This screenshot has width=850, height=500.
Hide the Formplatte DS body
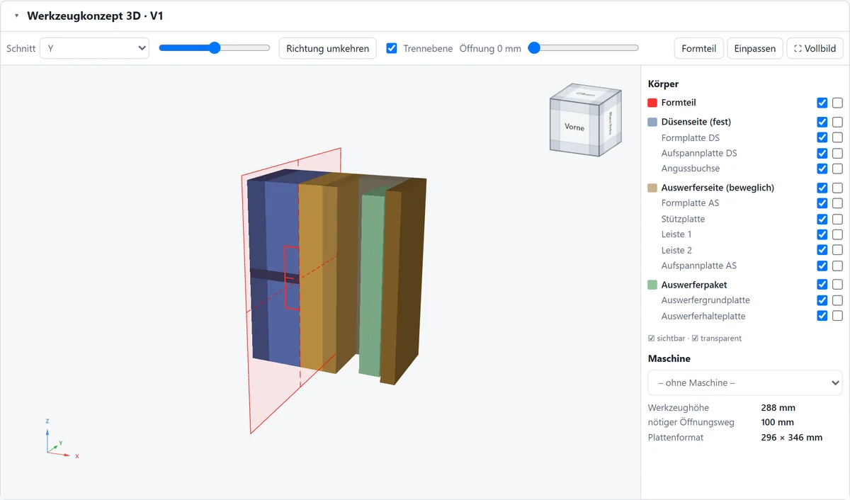click(822, 137)
